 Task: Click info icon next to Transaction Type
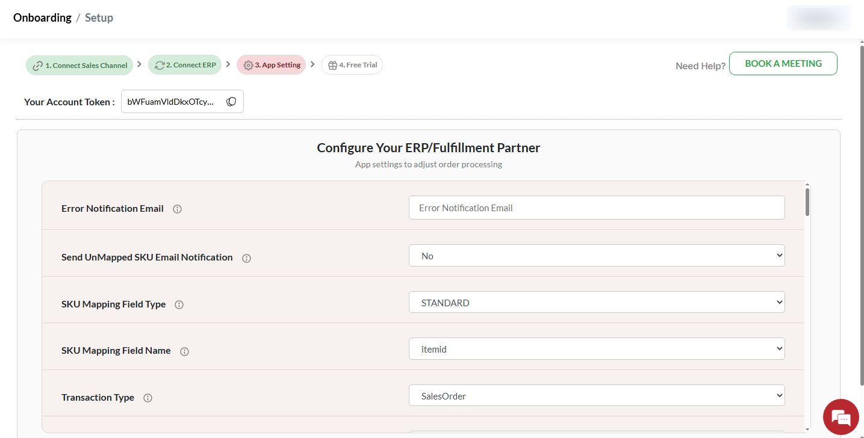pos(148,398)
